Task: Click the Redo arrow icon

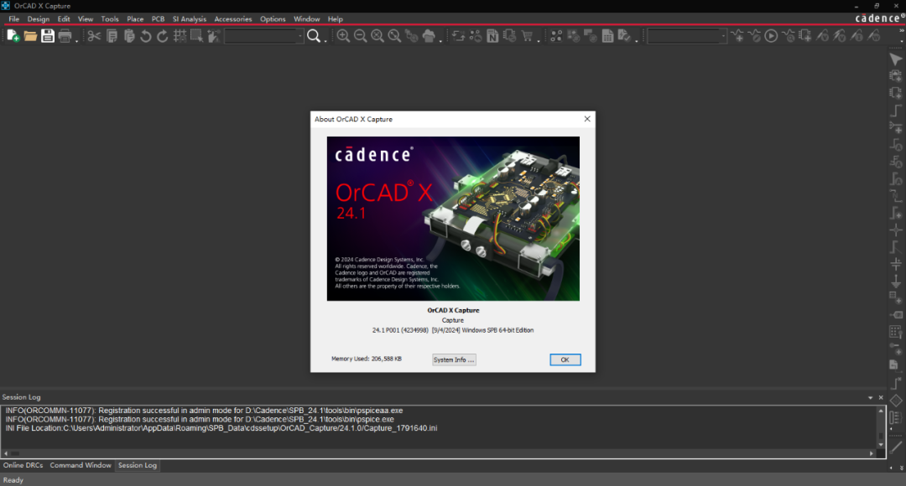Action: point(163,36)
